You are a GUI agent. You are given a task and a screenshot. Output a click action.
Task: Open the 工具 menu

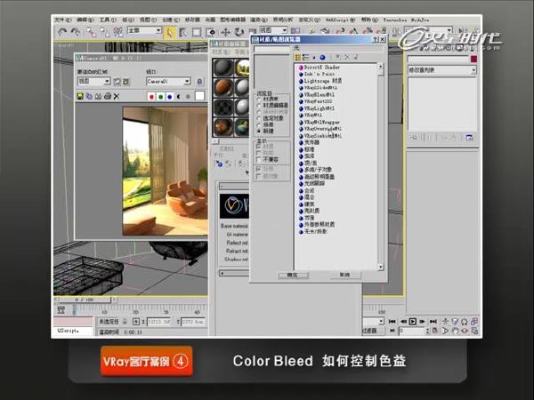108,20
